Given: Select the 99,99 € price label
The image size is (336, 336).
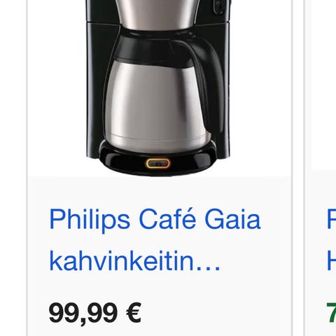Looking at the screenshot, I should [95, 314].
